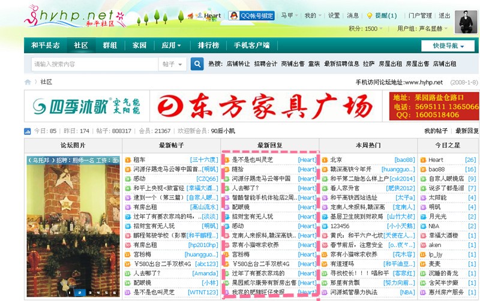
Task: Open reply 智酷智能手机体验店2周..
Action: [x=265, y=198]
